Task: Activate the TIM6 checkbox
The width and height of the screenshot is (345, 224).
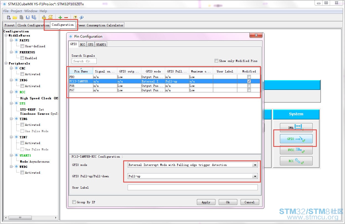Action: 22,125
